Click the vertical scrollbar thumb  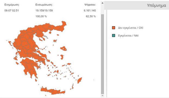tap(103, 54)
